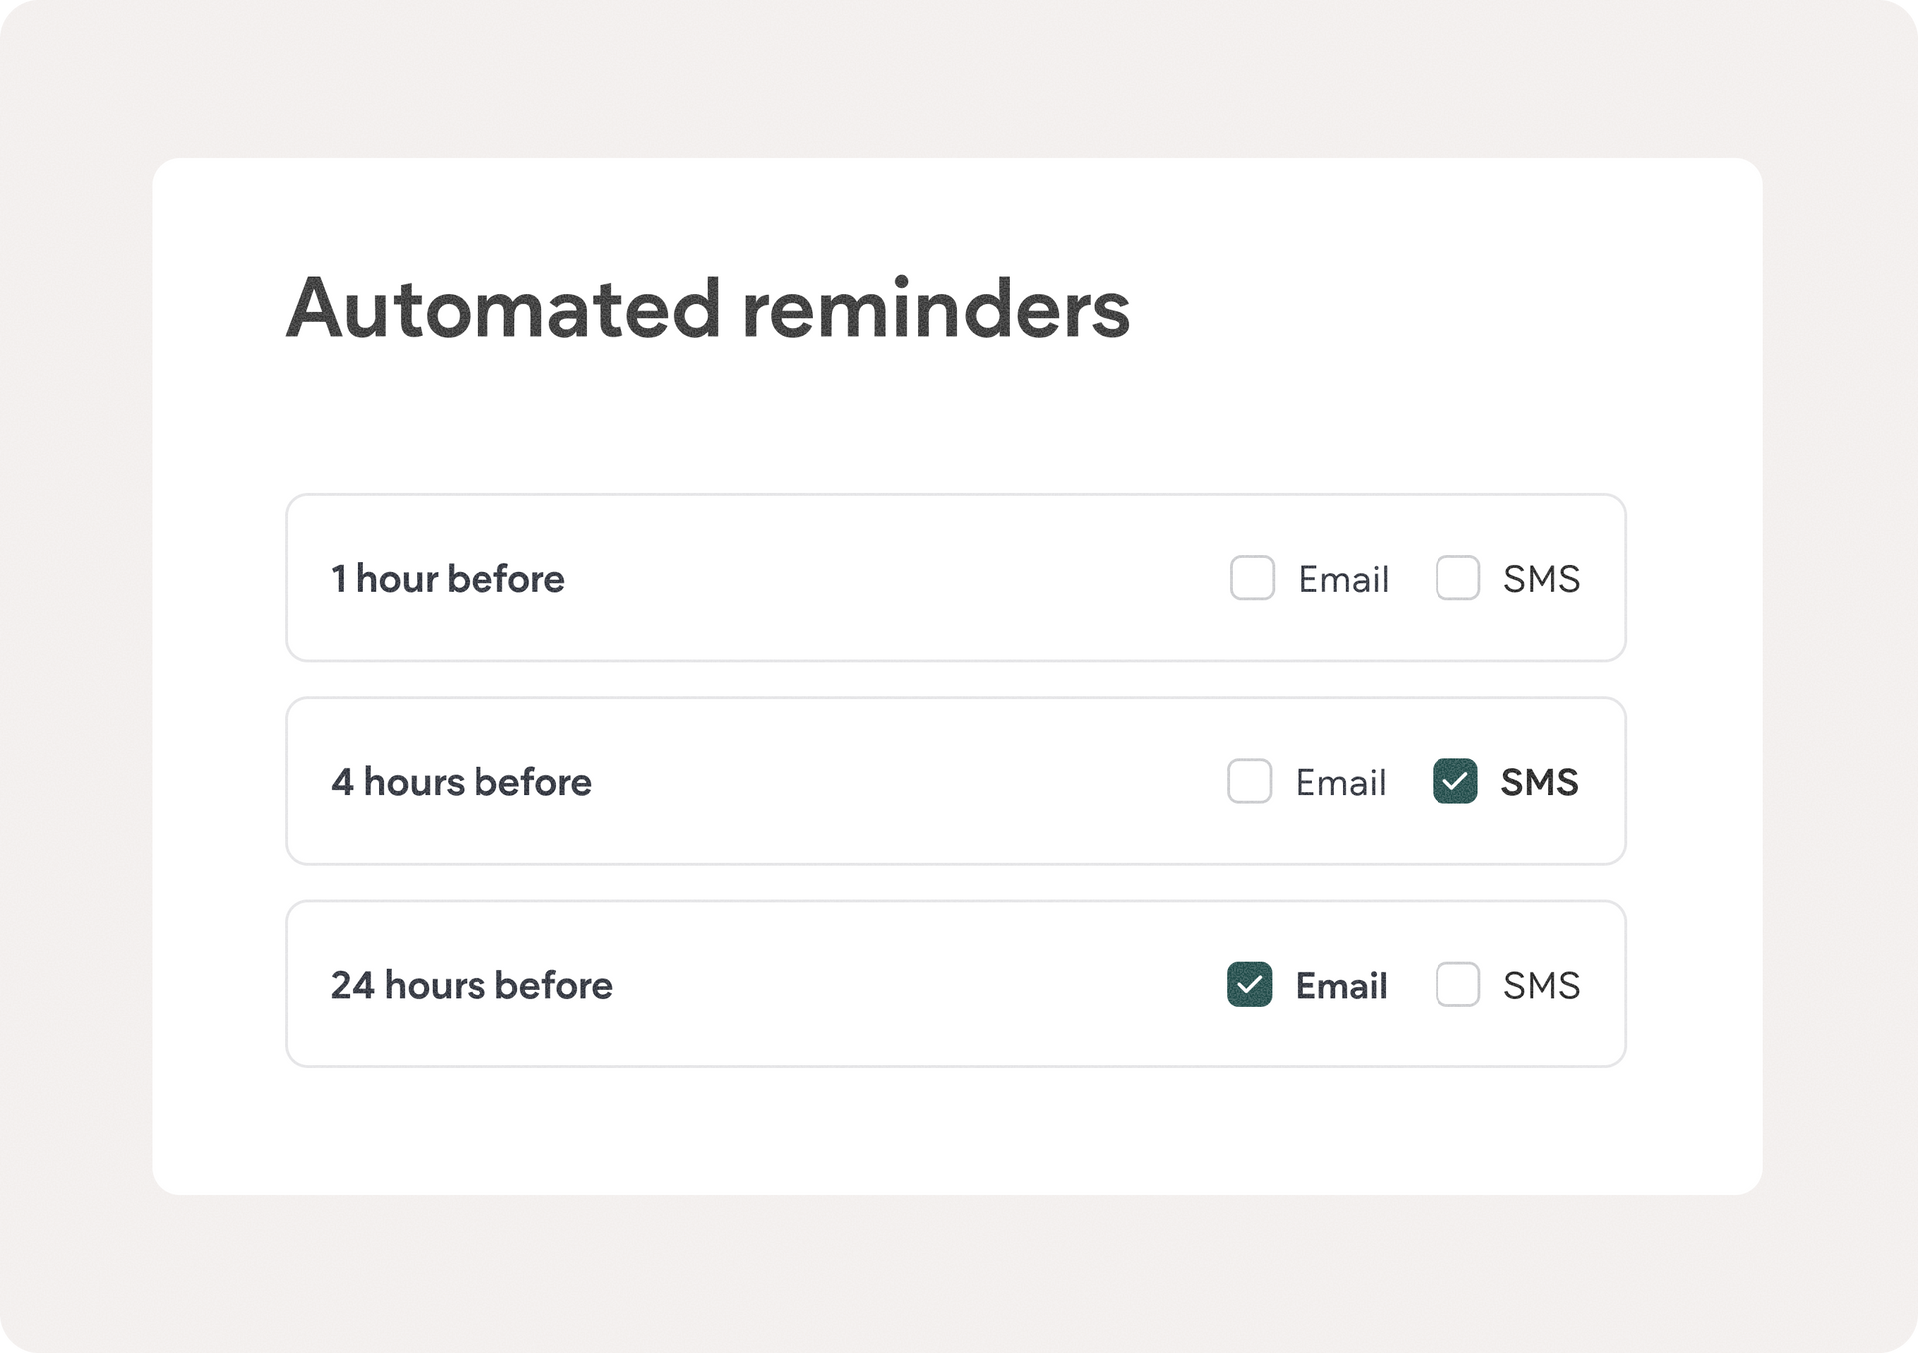Click the white checkmark in the 4 hours row

pos(1454,782)
